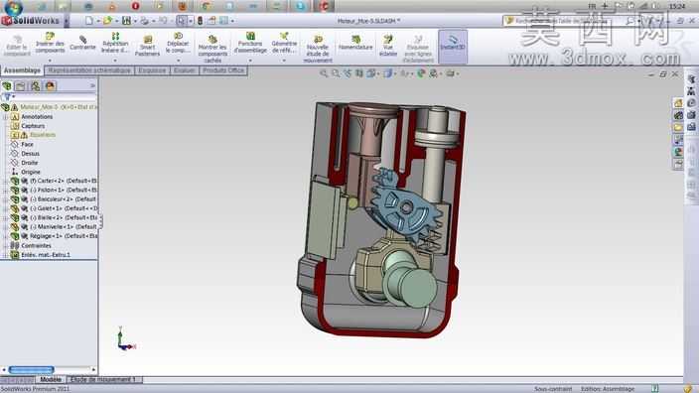Click New document icon in quick toolbar

click(89, 21)
